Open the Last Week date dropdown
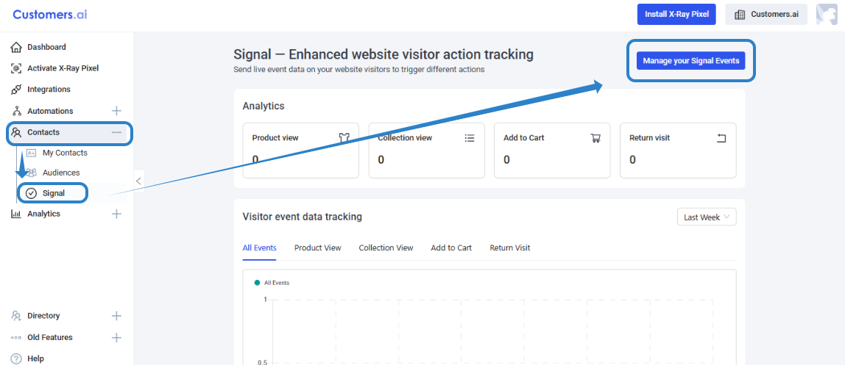The height and width of the screenshot is (365, 845). (707, 217)
